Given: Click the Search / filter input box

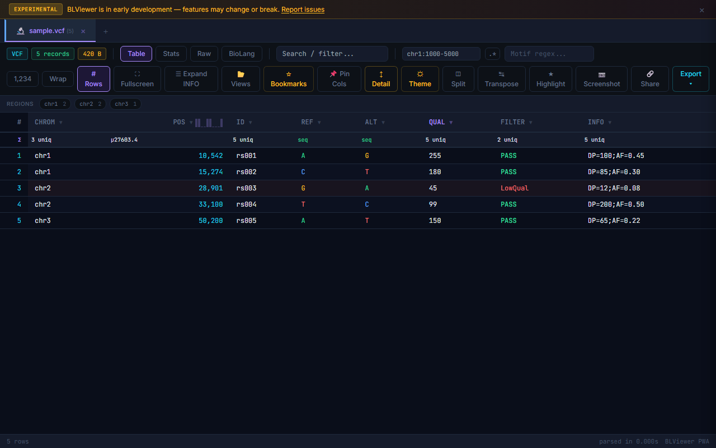Looking at the screenshot, I should click(x=332, y=54).
